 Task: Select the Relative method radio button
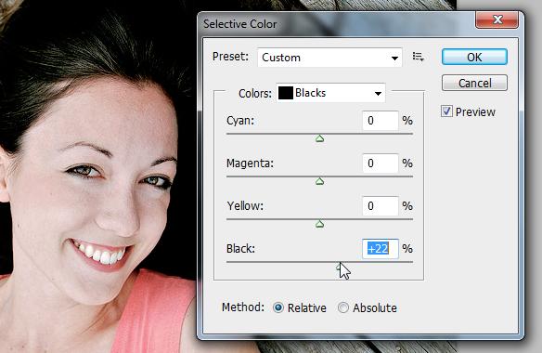coord(278,307)
